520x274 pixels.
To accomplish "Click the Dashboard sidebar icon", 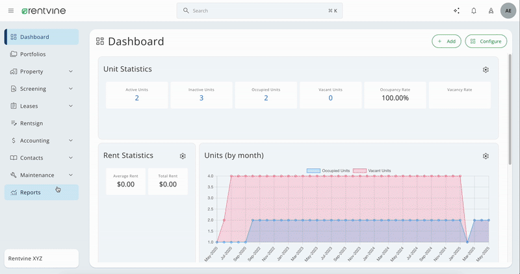I will (14, 37).
